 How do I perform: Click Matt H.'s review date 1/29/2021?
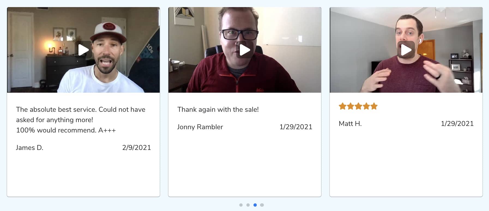coord(457,124)
